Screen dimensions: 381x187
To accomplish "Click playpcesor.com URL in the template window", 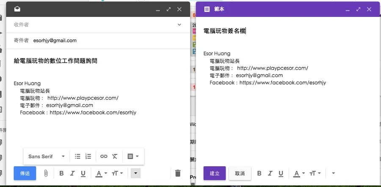I will pos(273,68).
